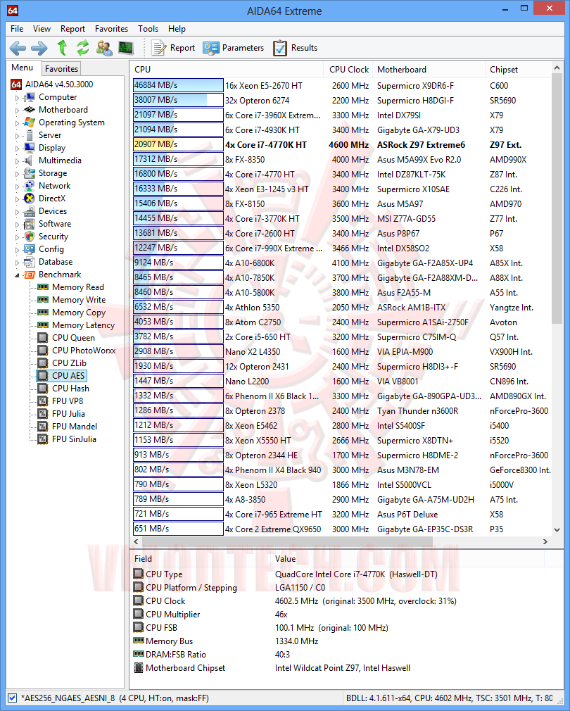Open the Tools menu

click(148, 29)
